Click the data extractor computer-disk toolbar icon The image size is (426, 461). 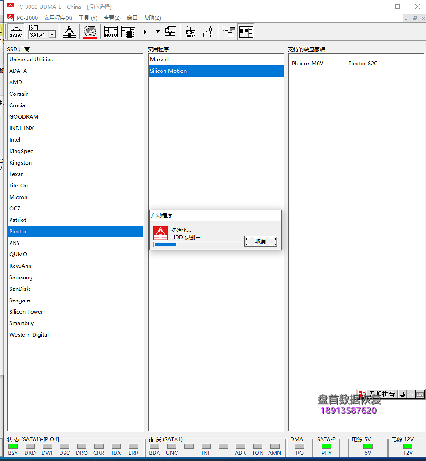[170, 31]
